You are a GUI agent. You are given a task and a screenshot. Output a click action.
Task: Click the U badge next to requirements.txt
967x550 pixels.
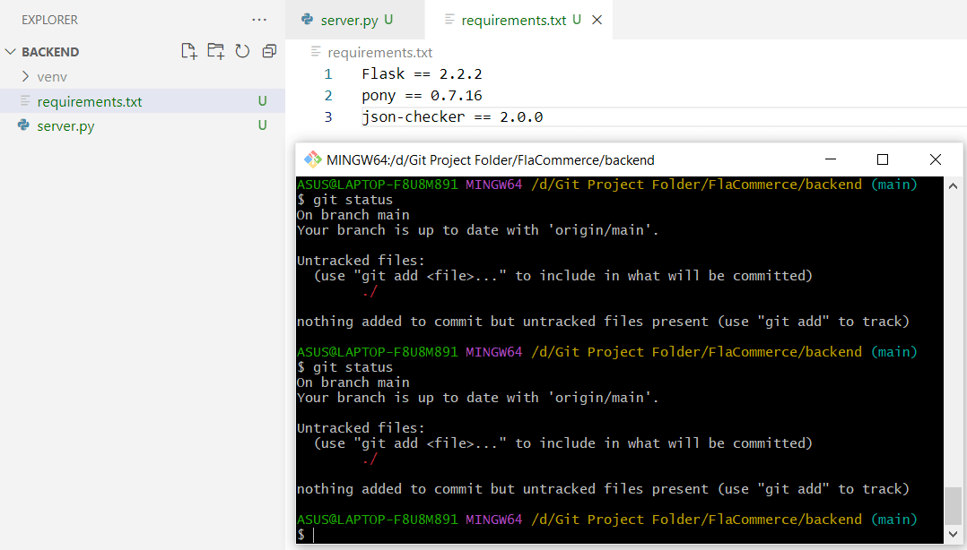pos(261,101)
